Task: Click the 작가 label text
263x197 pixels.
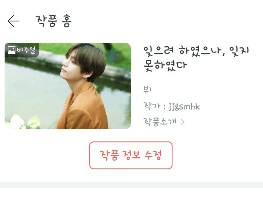Action: [152, 106]
